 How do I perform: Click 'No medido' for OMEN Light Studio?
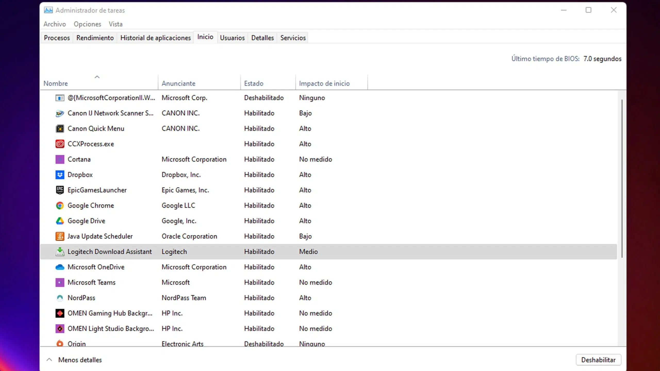point(315,329)
